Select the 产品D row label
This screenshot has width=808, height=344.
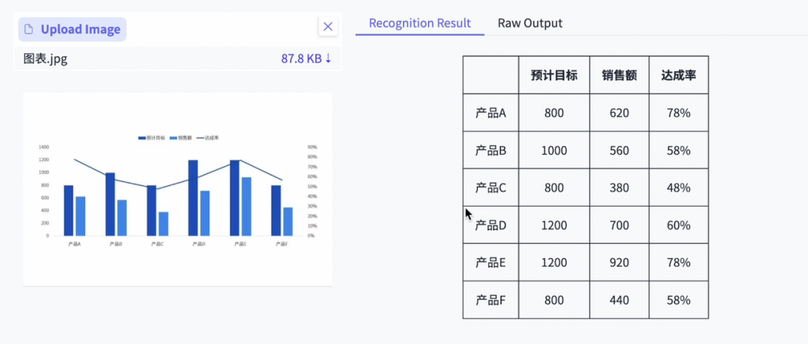(x=491, y=225)
